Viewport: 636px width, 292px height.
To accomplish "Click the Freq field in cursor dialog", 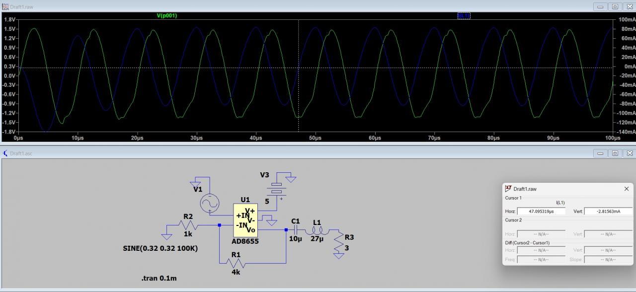I will (x=541, y=259).
